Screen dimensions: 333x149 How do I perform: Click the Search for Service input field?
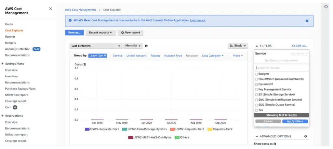coord(281,68)
